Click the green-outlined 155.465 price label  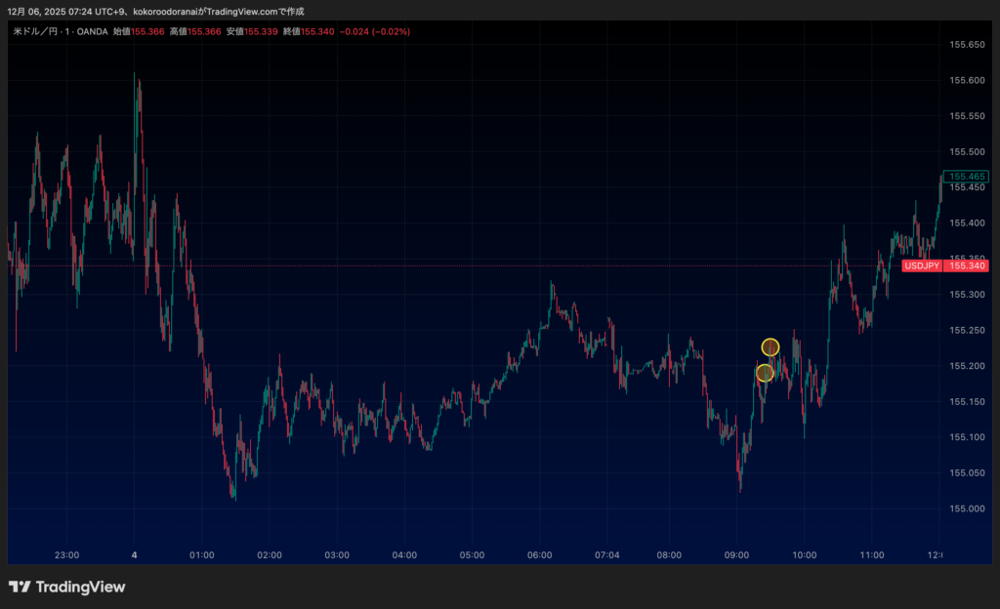(968, 177)
